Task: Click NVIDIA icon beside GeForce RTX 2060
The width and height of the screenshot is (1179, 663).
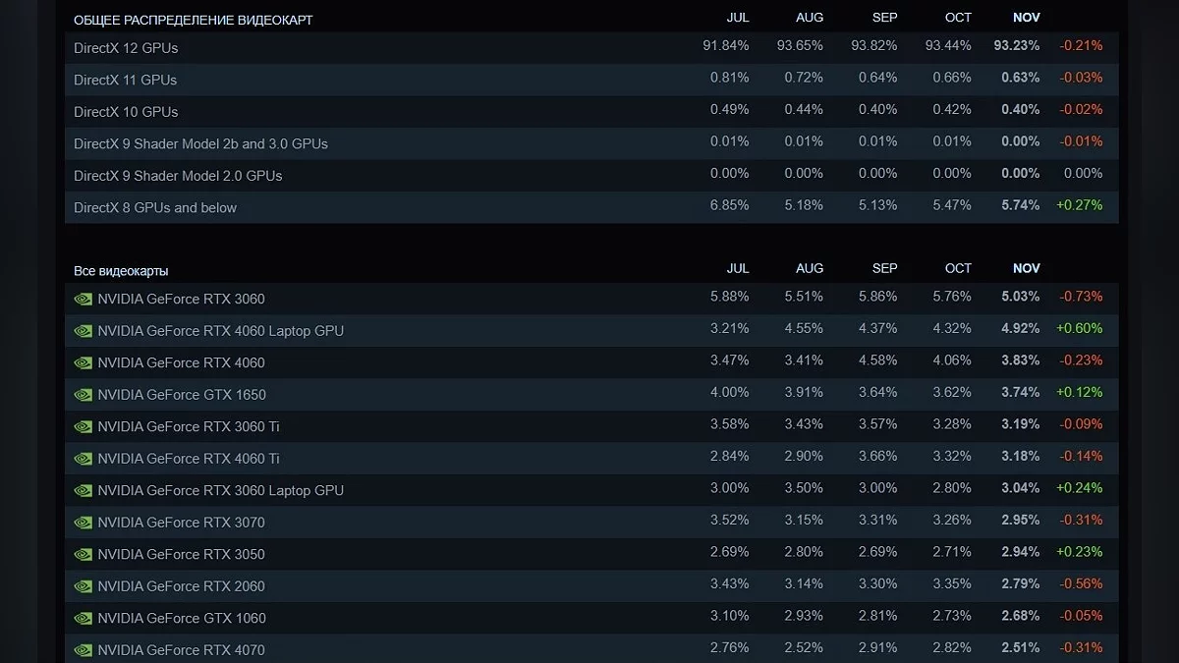Action: (83, 586)
